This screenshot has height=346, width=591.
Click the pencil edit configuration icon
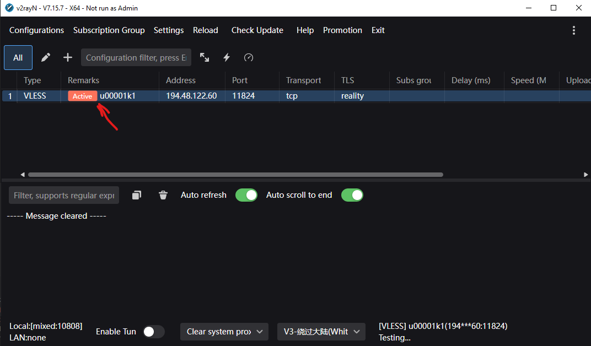(46, 57)
